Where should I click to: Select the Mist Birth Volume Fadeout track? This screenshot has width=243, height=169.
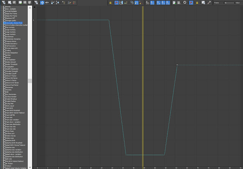[x=14, y=161]
